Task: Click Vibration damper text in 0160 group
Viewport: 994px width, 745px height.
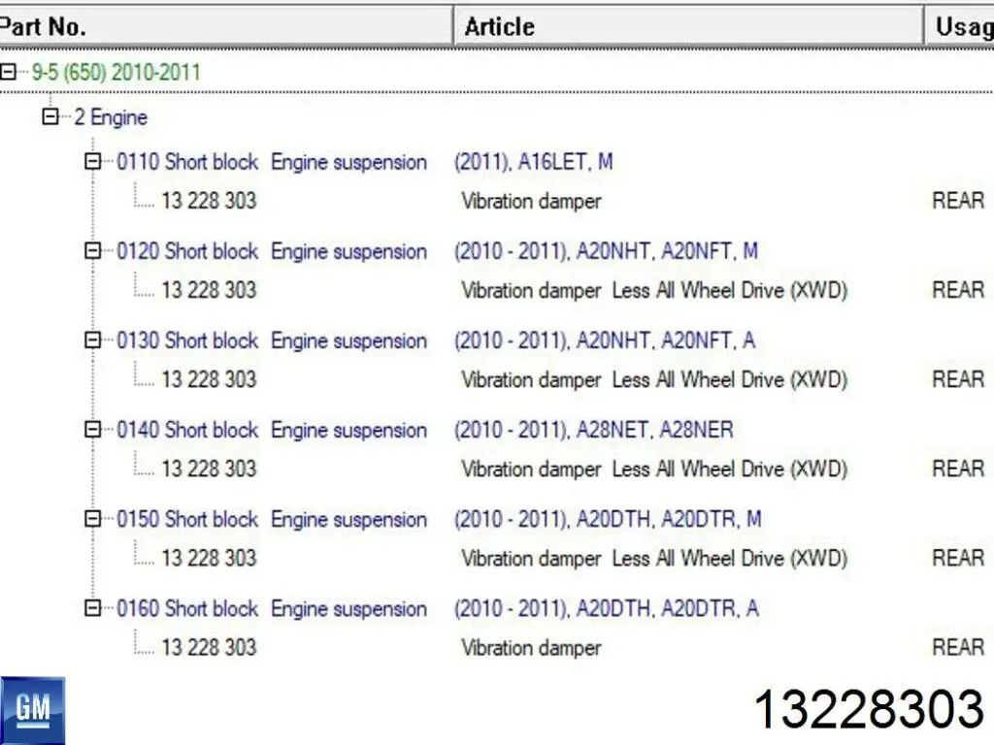Action: 531,648
